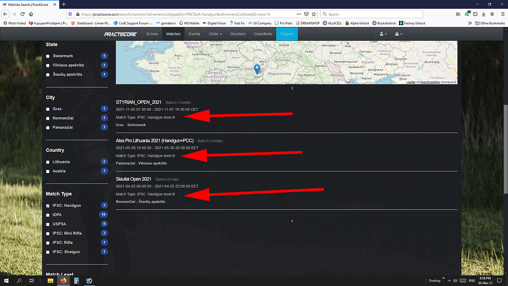Switch to the Scores nav tab
Image resolution: width=508 pixels, height=286 pixels.
coord(152,34)
